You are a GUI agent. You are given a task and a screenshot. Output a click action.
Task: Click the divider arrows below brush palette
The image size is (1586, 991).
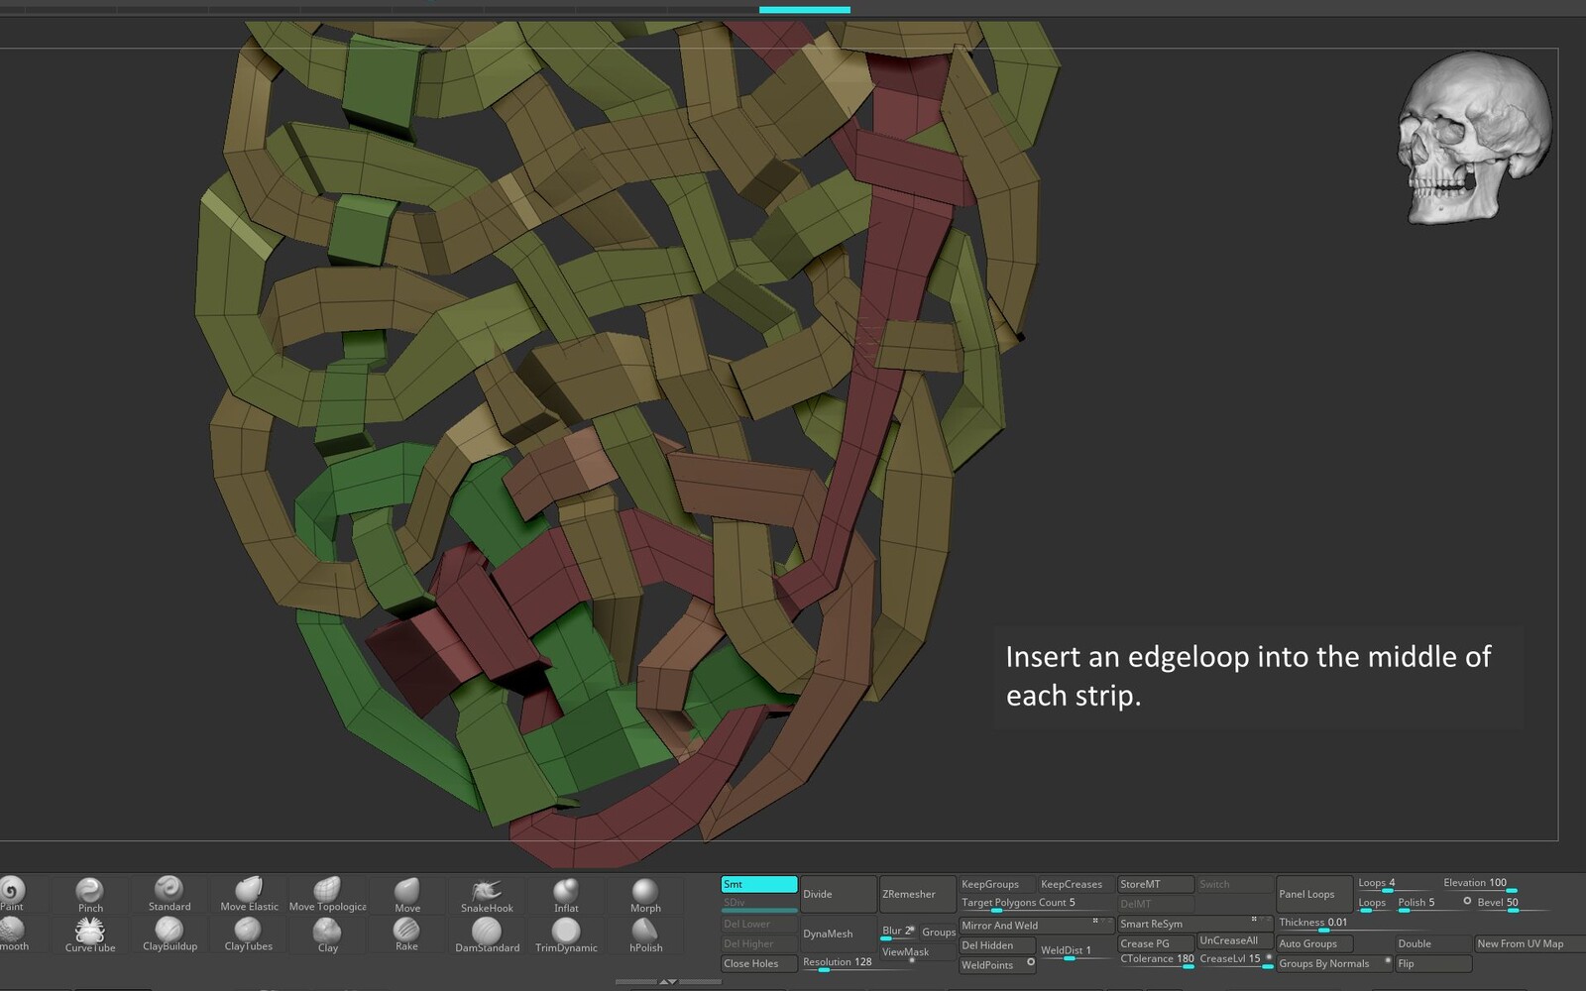[x=668, y=981]
